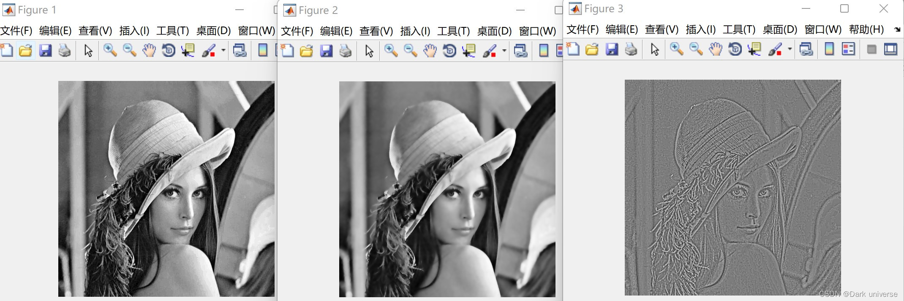Image resolution: width=904 pixels, height=301 pixels.
Task: Open 窗口(W) menu in Figure 1
Action: [x=256, y=31]
